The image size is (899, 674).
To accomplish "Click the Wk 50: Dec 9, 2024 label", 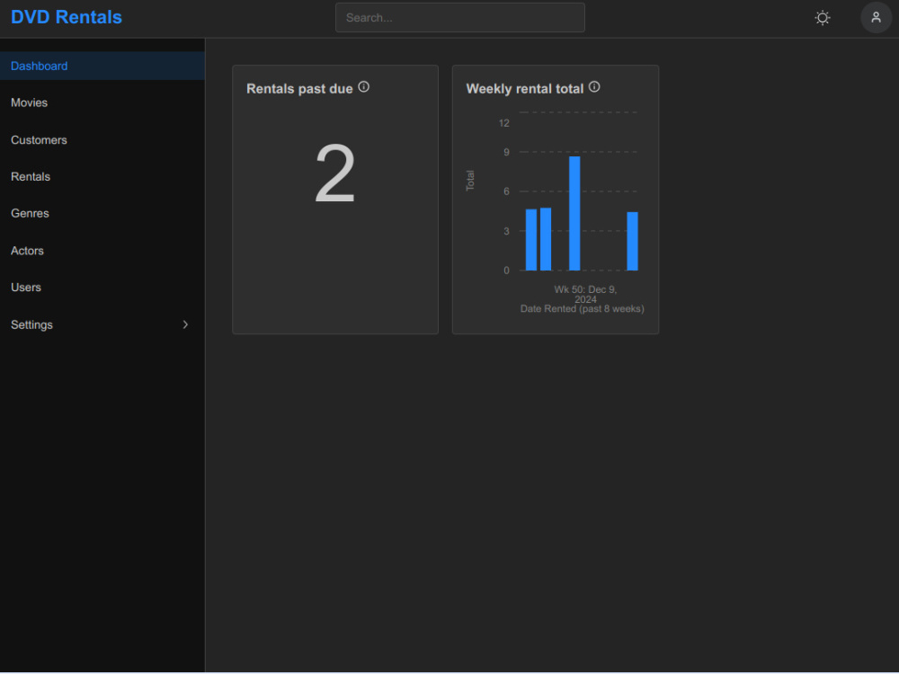I will click(585, 295).
